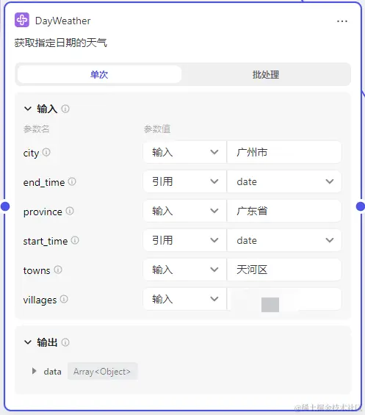
Task: Click info icon beside towns parameter
Action: point(58,270)
